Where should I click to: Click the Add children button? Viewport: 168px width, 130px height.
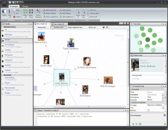click(65, 13)
